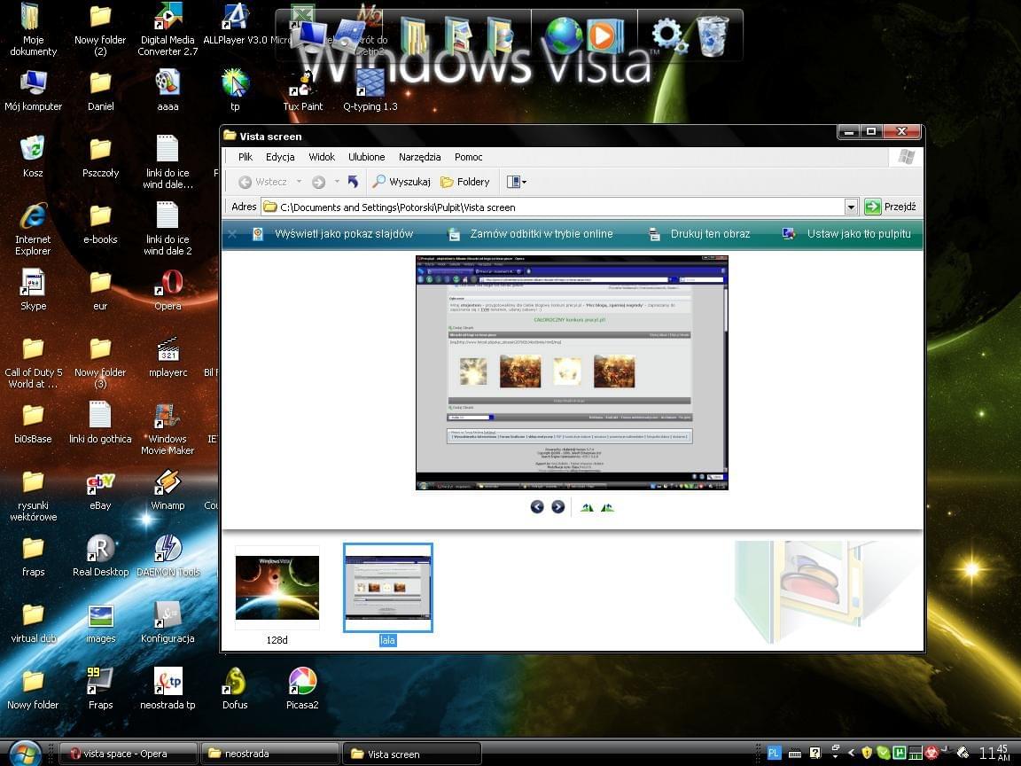
Task: Click PL language indicator in tray
Action: 774,753
